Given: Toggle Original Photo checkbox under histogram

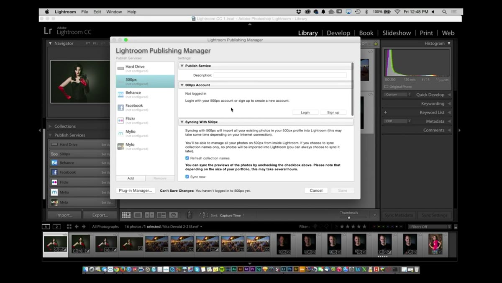Looking at the screenshot, I should tap(386, 87).
